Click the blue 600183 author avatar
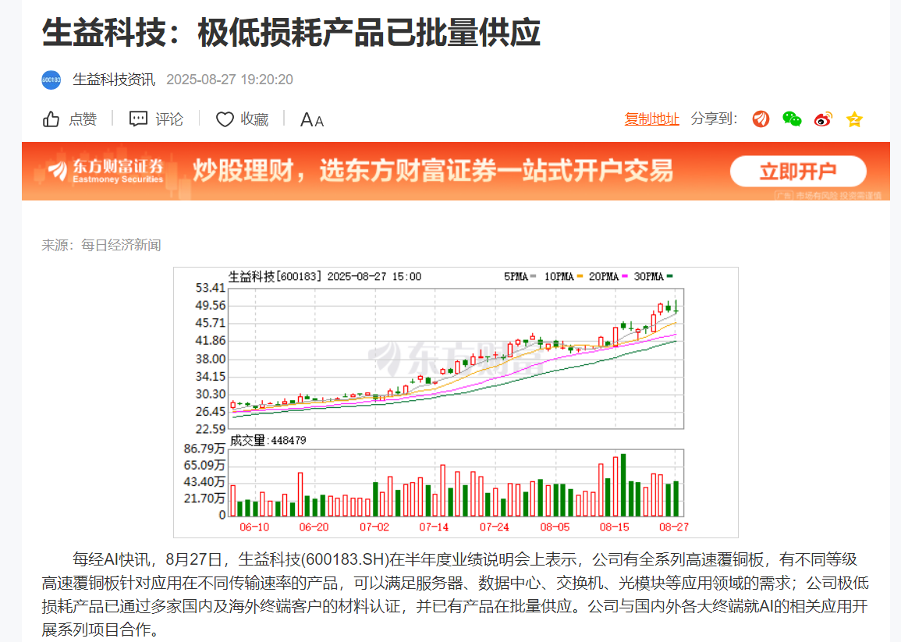Screen dimensions: 901x642 [51, 80]
